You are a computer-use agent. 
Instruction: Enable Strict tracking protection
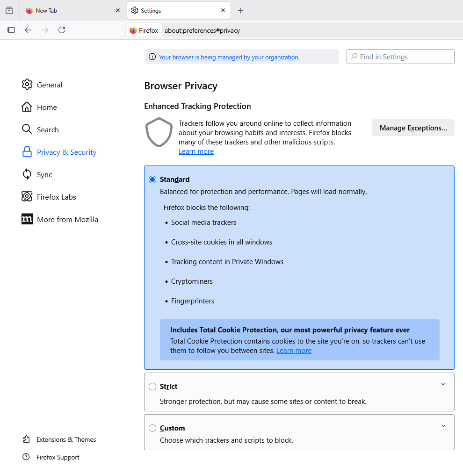pyautogui.click(x=152, y=387)
